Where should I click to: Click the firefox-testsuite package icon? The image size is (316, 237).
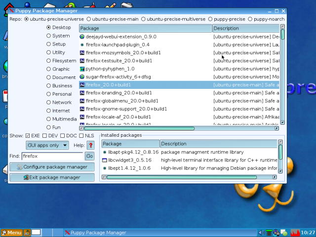pyautogui.click(x=82, y=61)
